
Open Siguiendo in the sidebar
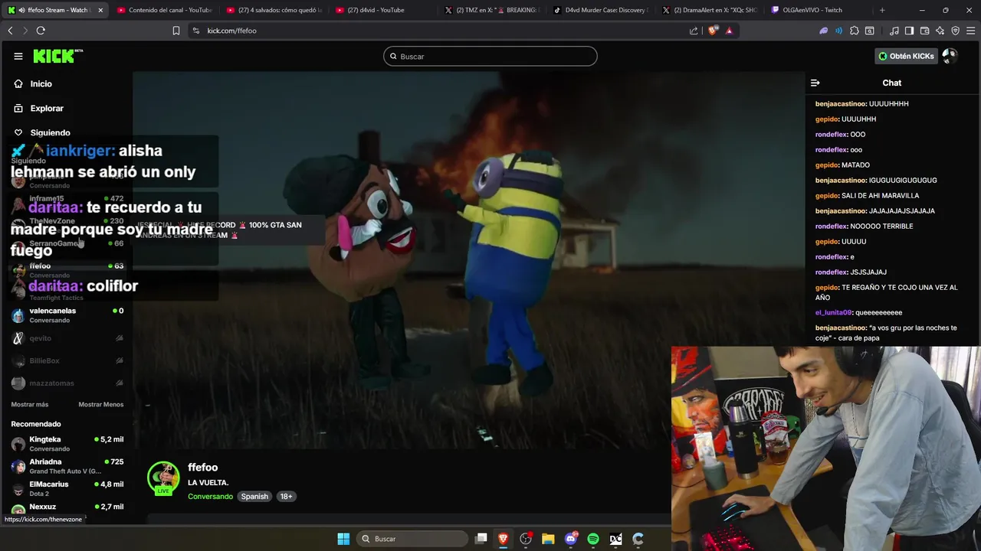[x=49, y=132]
